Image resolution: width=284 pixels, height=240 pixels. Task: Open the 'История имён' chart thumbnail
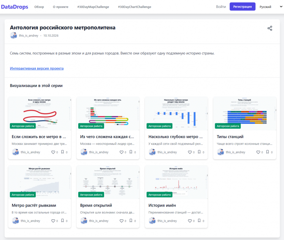[x=176, y=182]
